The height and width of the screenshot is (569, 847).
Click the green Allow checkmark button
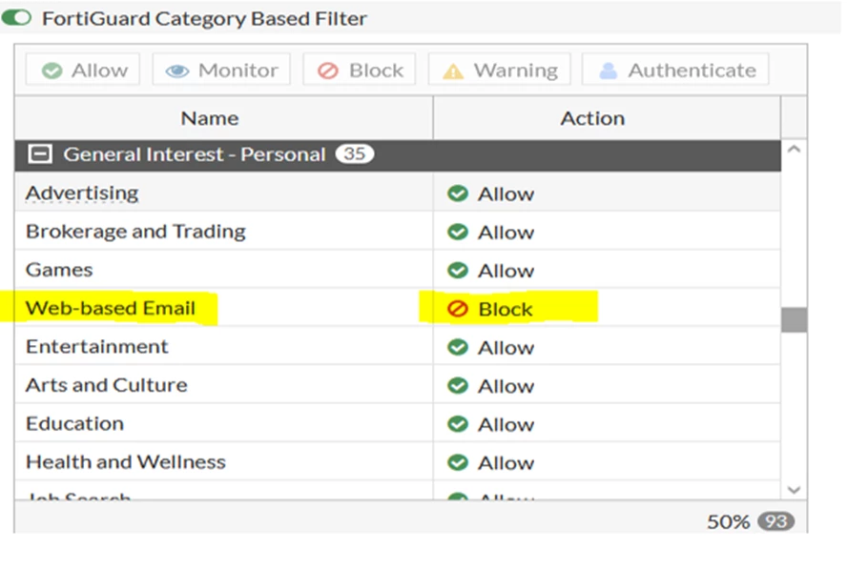pos(83,70)
